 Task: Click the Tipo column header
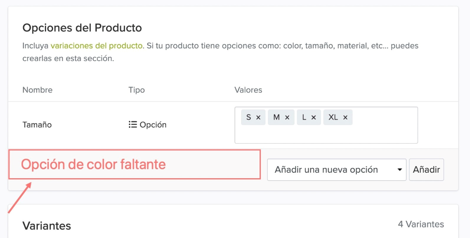(136, 90)
